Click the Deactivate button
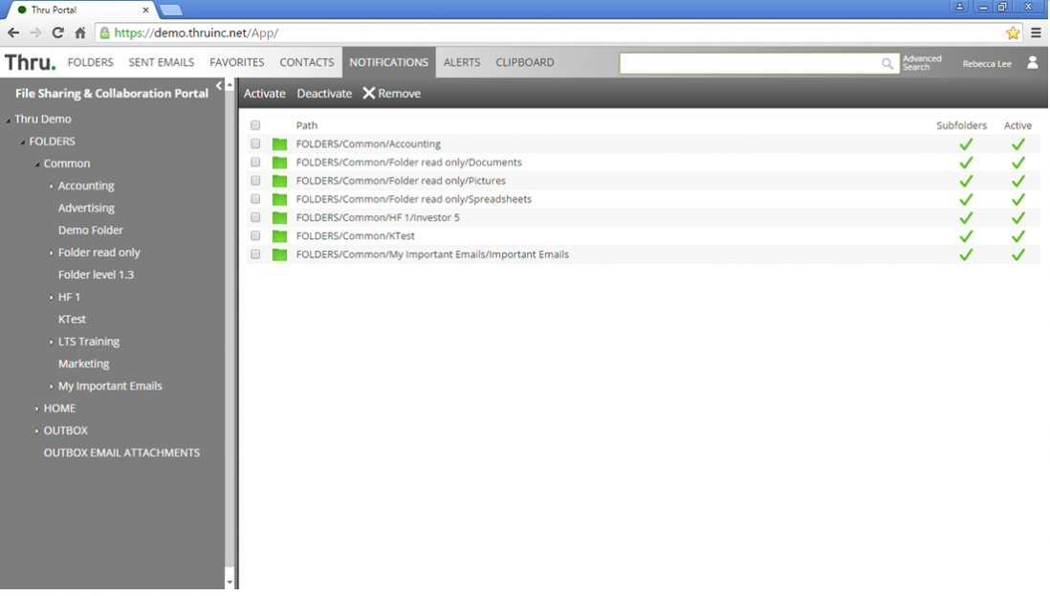 [x=324, y=94]
